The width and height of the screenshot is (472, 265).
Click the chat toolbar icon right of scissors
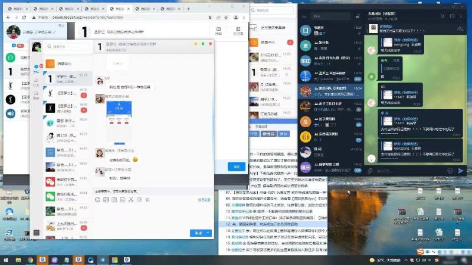(x=139, y=200)
